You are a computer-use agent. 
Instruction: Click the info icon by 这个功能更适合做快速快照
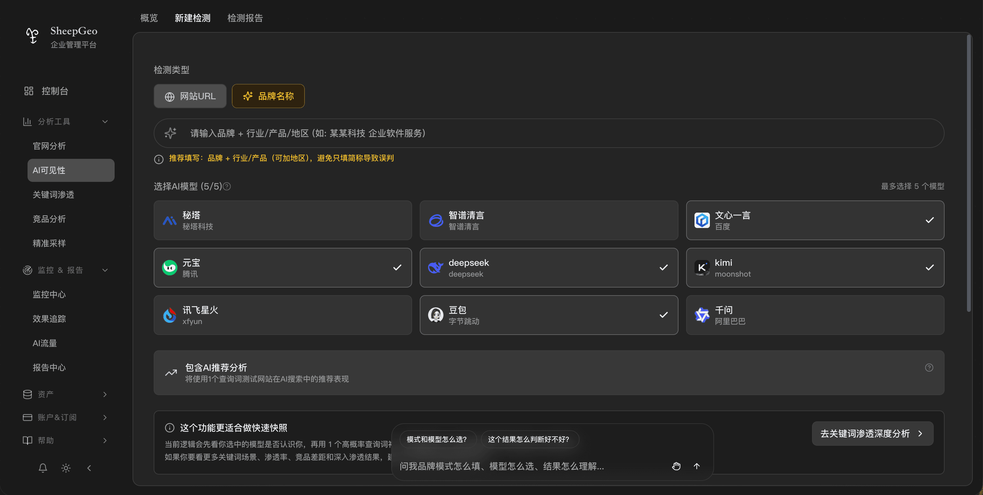tap(169, 428)
